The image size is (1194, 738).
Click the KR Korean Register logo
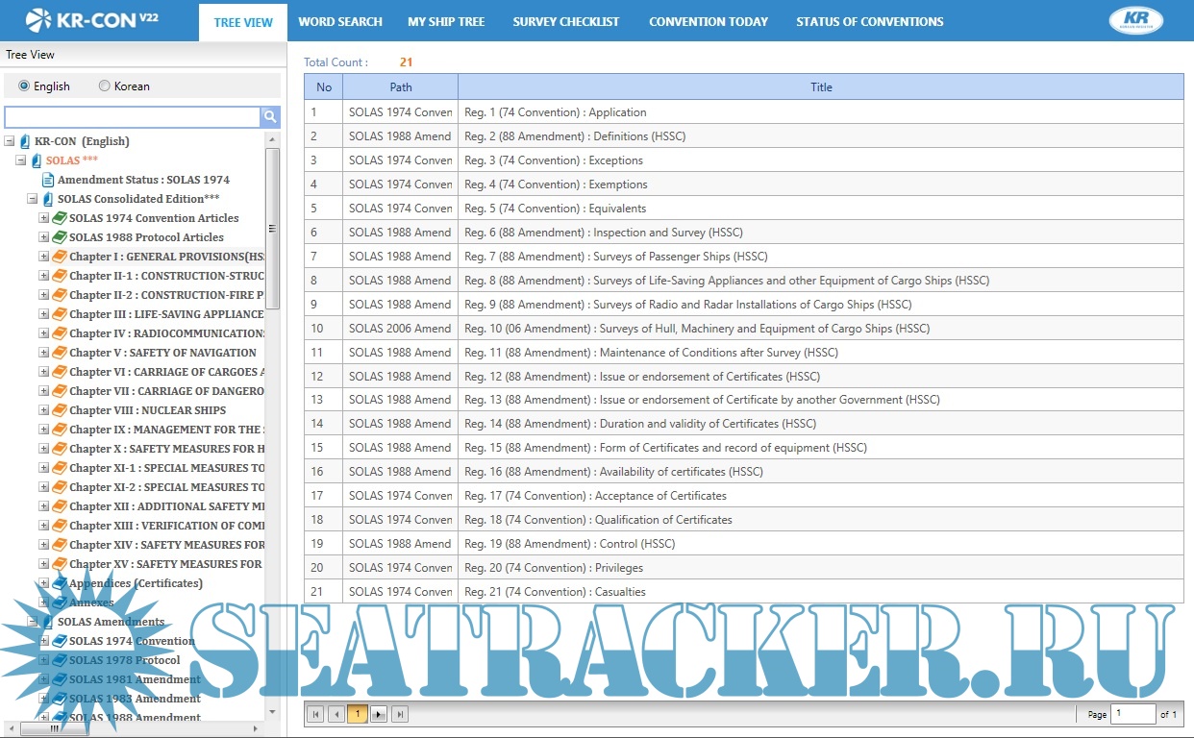[1135, 21]
